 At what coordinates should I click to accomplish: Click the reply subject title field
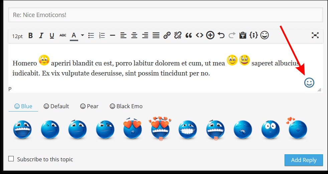[166, 15]
